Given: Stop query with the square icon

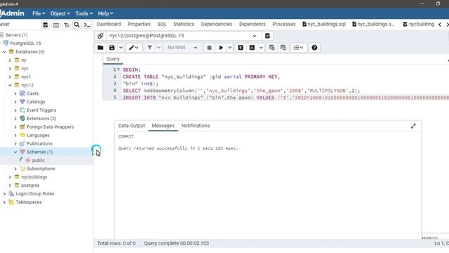Looking at the screenshot, I should 209,48.
